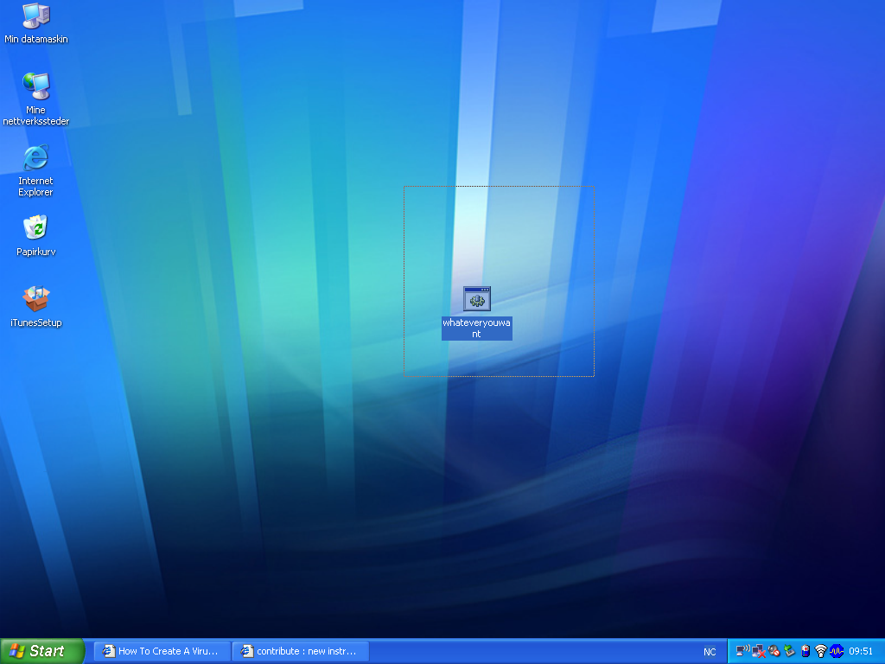
Task: Open the NC language indicator
Action: (x=710, y=652)
